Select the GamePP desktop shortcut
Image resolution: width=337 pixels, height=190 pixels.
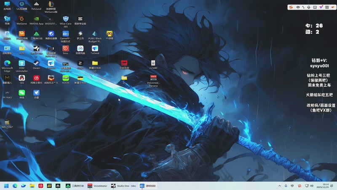(66, 37)
